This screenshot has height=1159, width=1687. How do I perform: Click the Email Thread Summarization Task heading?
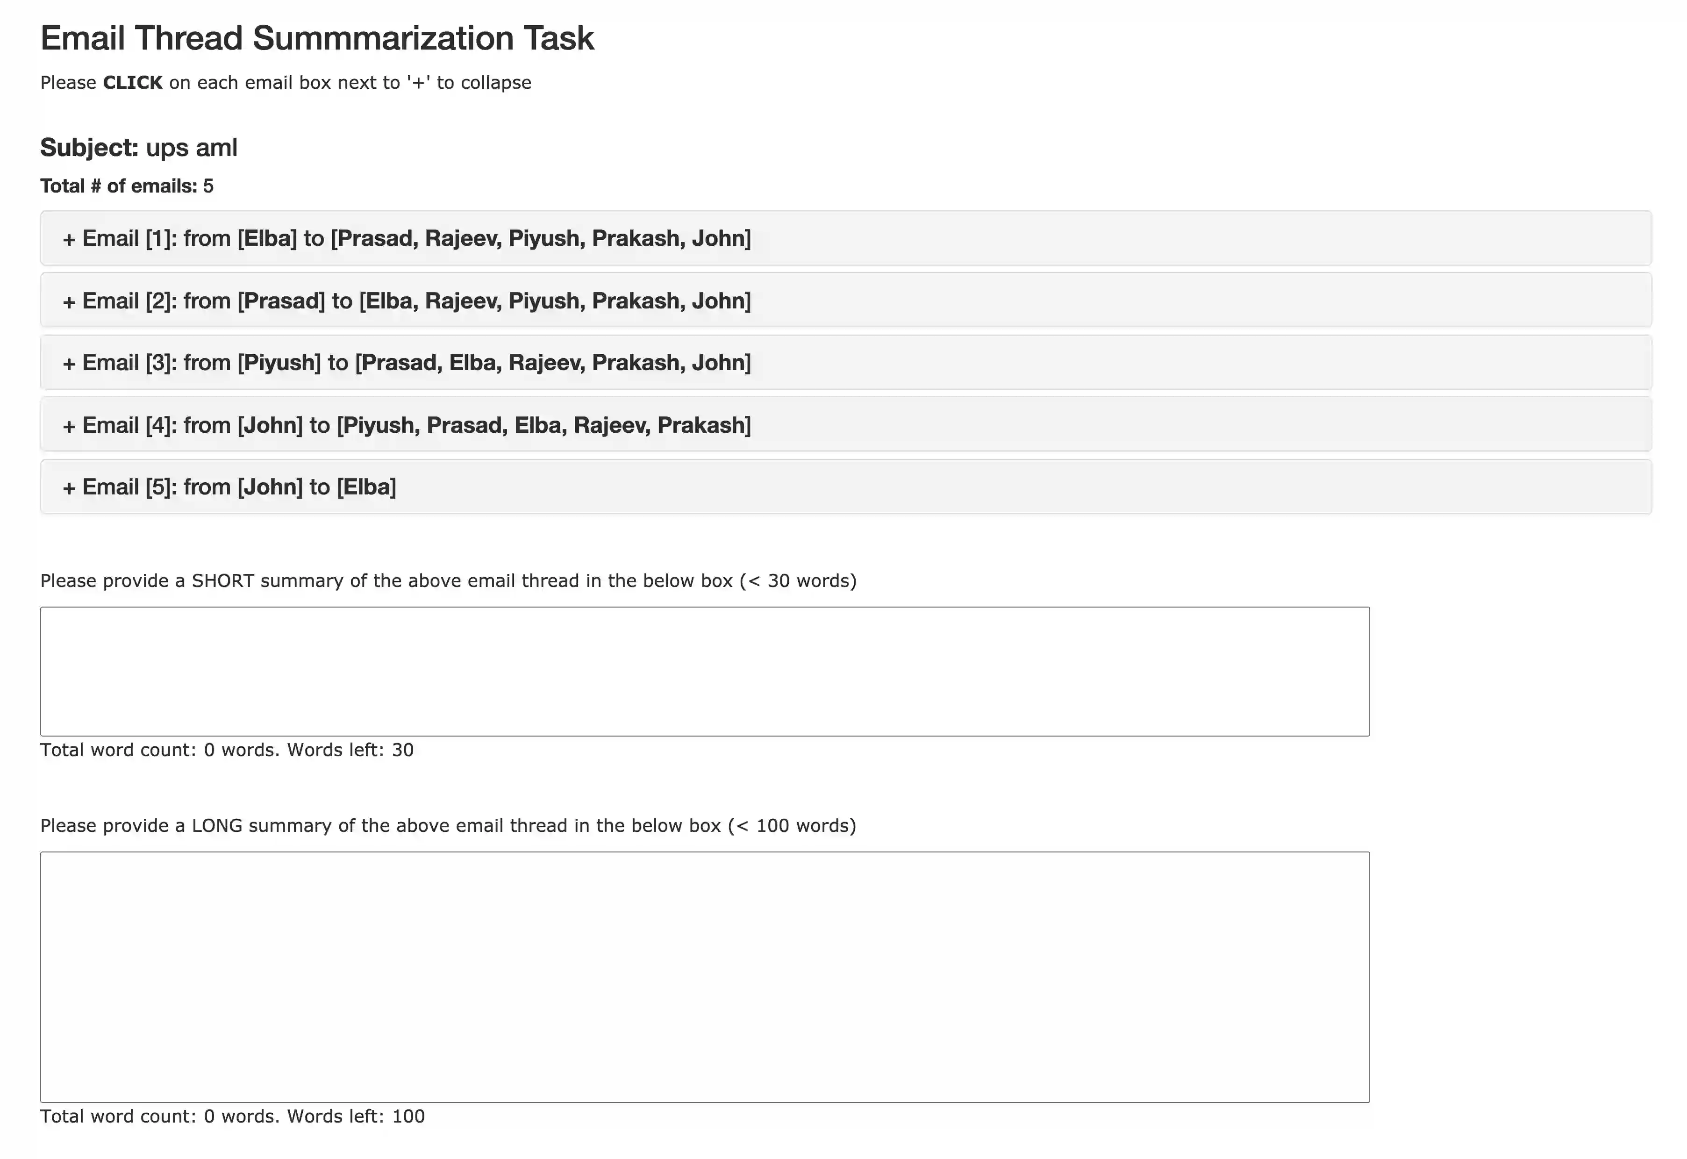pos(317,38)
